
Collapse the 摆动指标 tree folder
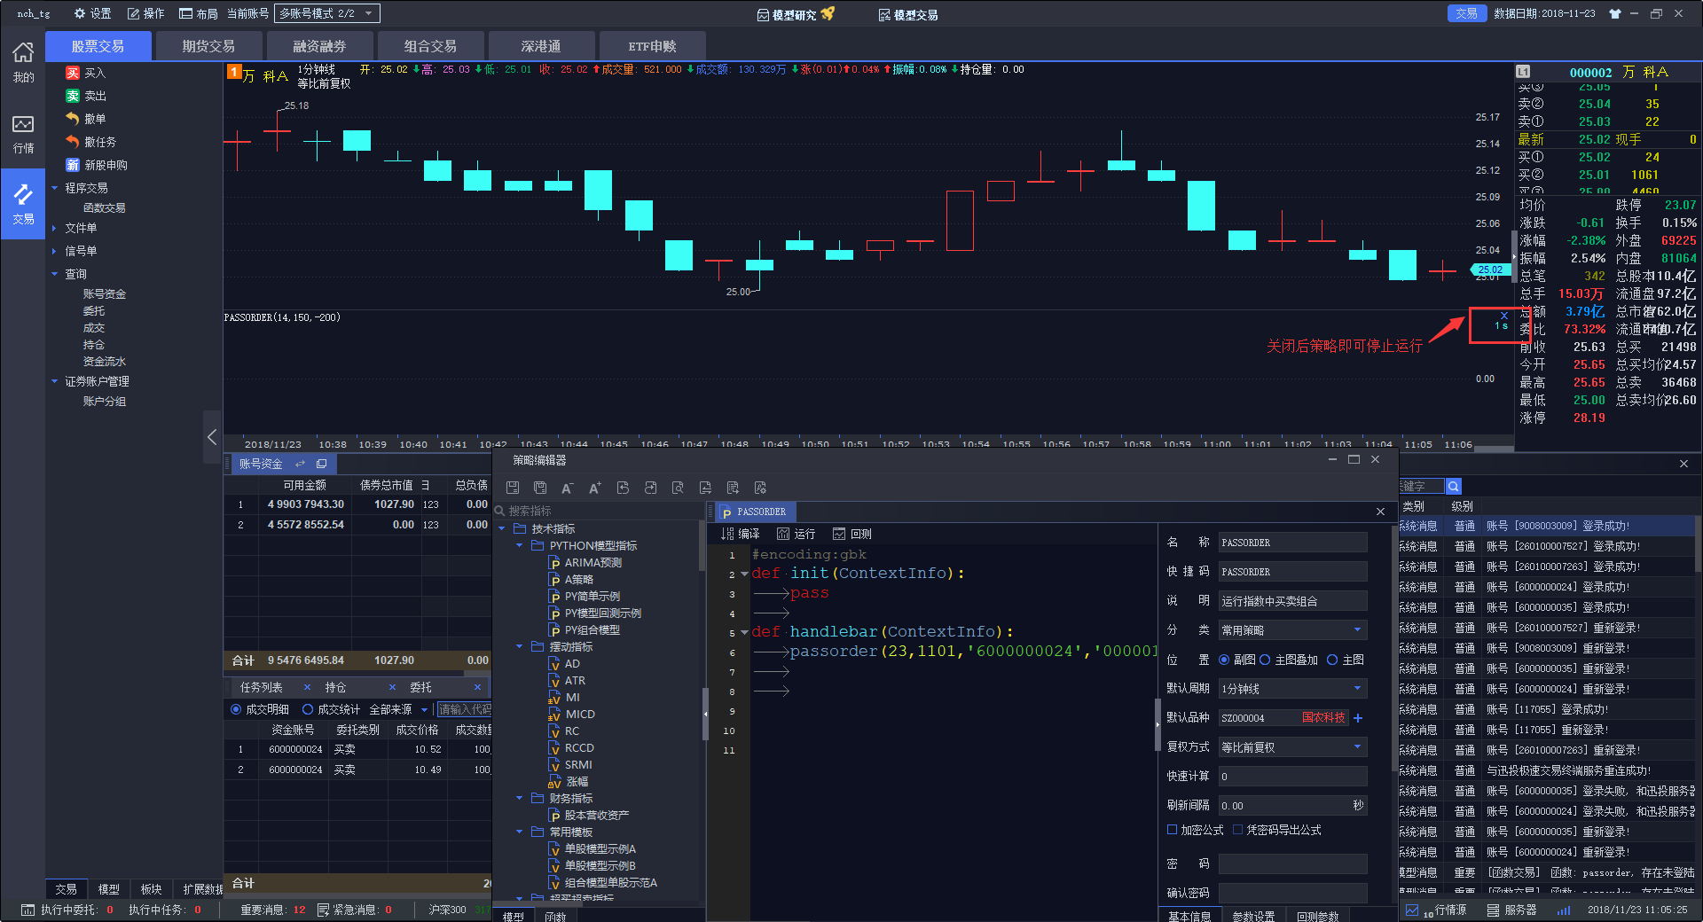(x=520, y=647)
